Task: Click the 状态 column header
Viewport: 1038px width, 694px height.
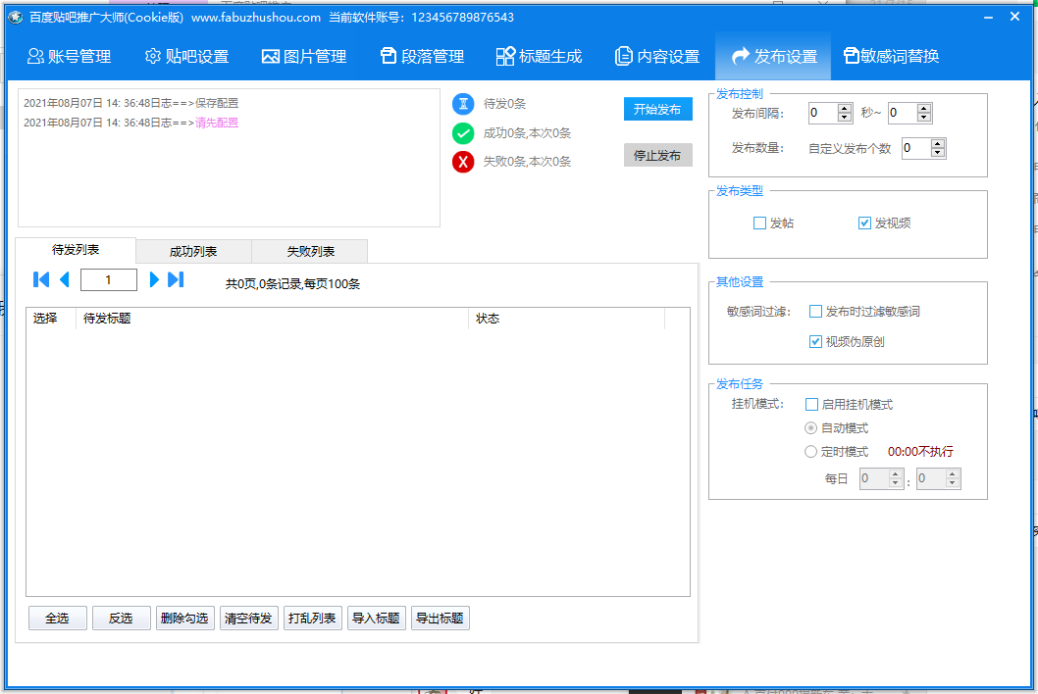Action: coord(567,319)
